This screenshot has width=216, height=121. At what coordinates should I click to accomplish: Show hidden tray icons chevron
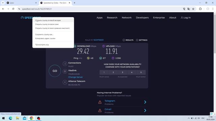189,118
